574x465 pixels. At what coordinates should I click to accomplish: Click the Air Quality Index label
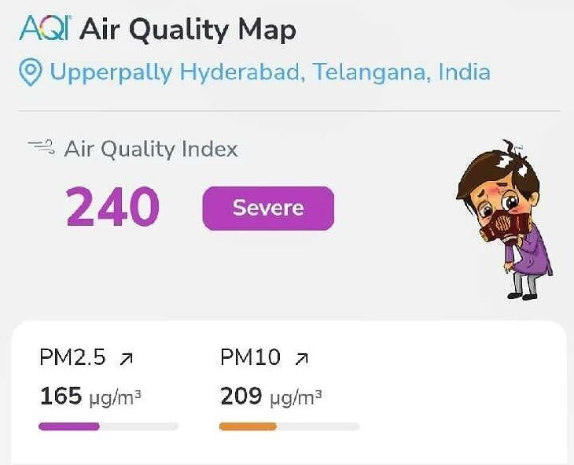(x=151, y=149)
